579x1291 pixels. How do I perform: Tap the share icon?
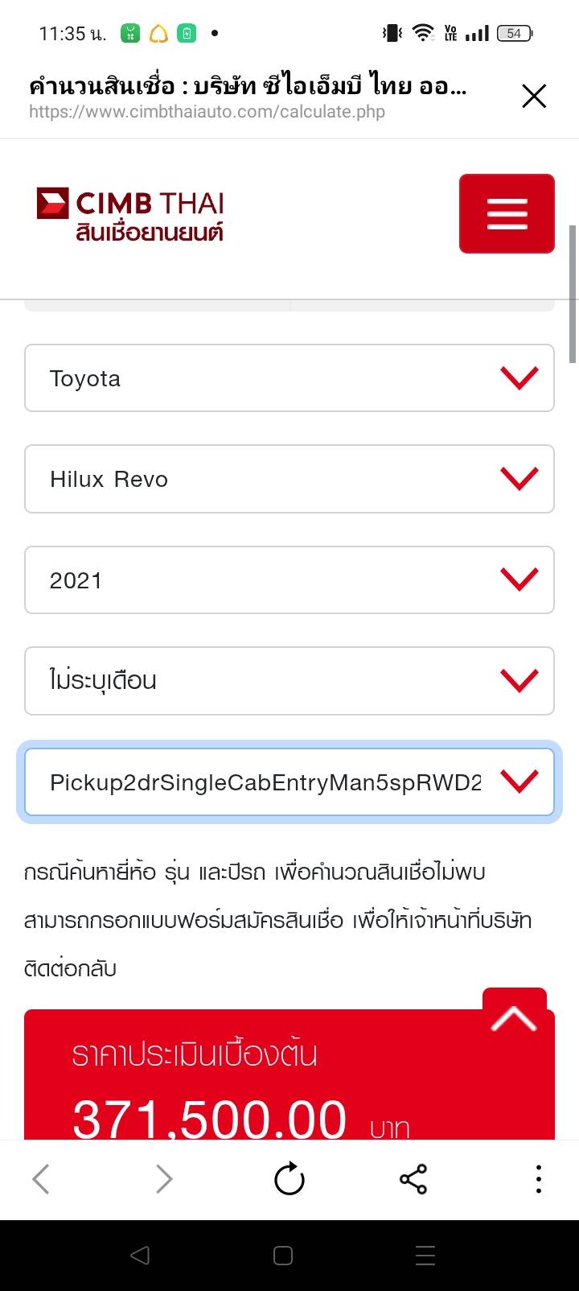pos(413,1180)
